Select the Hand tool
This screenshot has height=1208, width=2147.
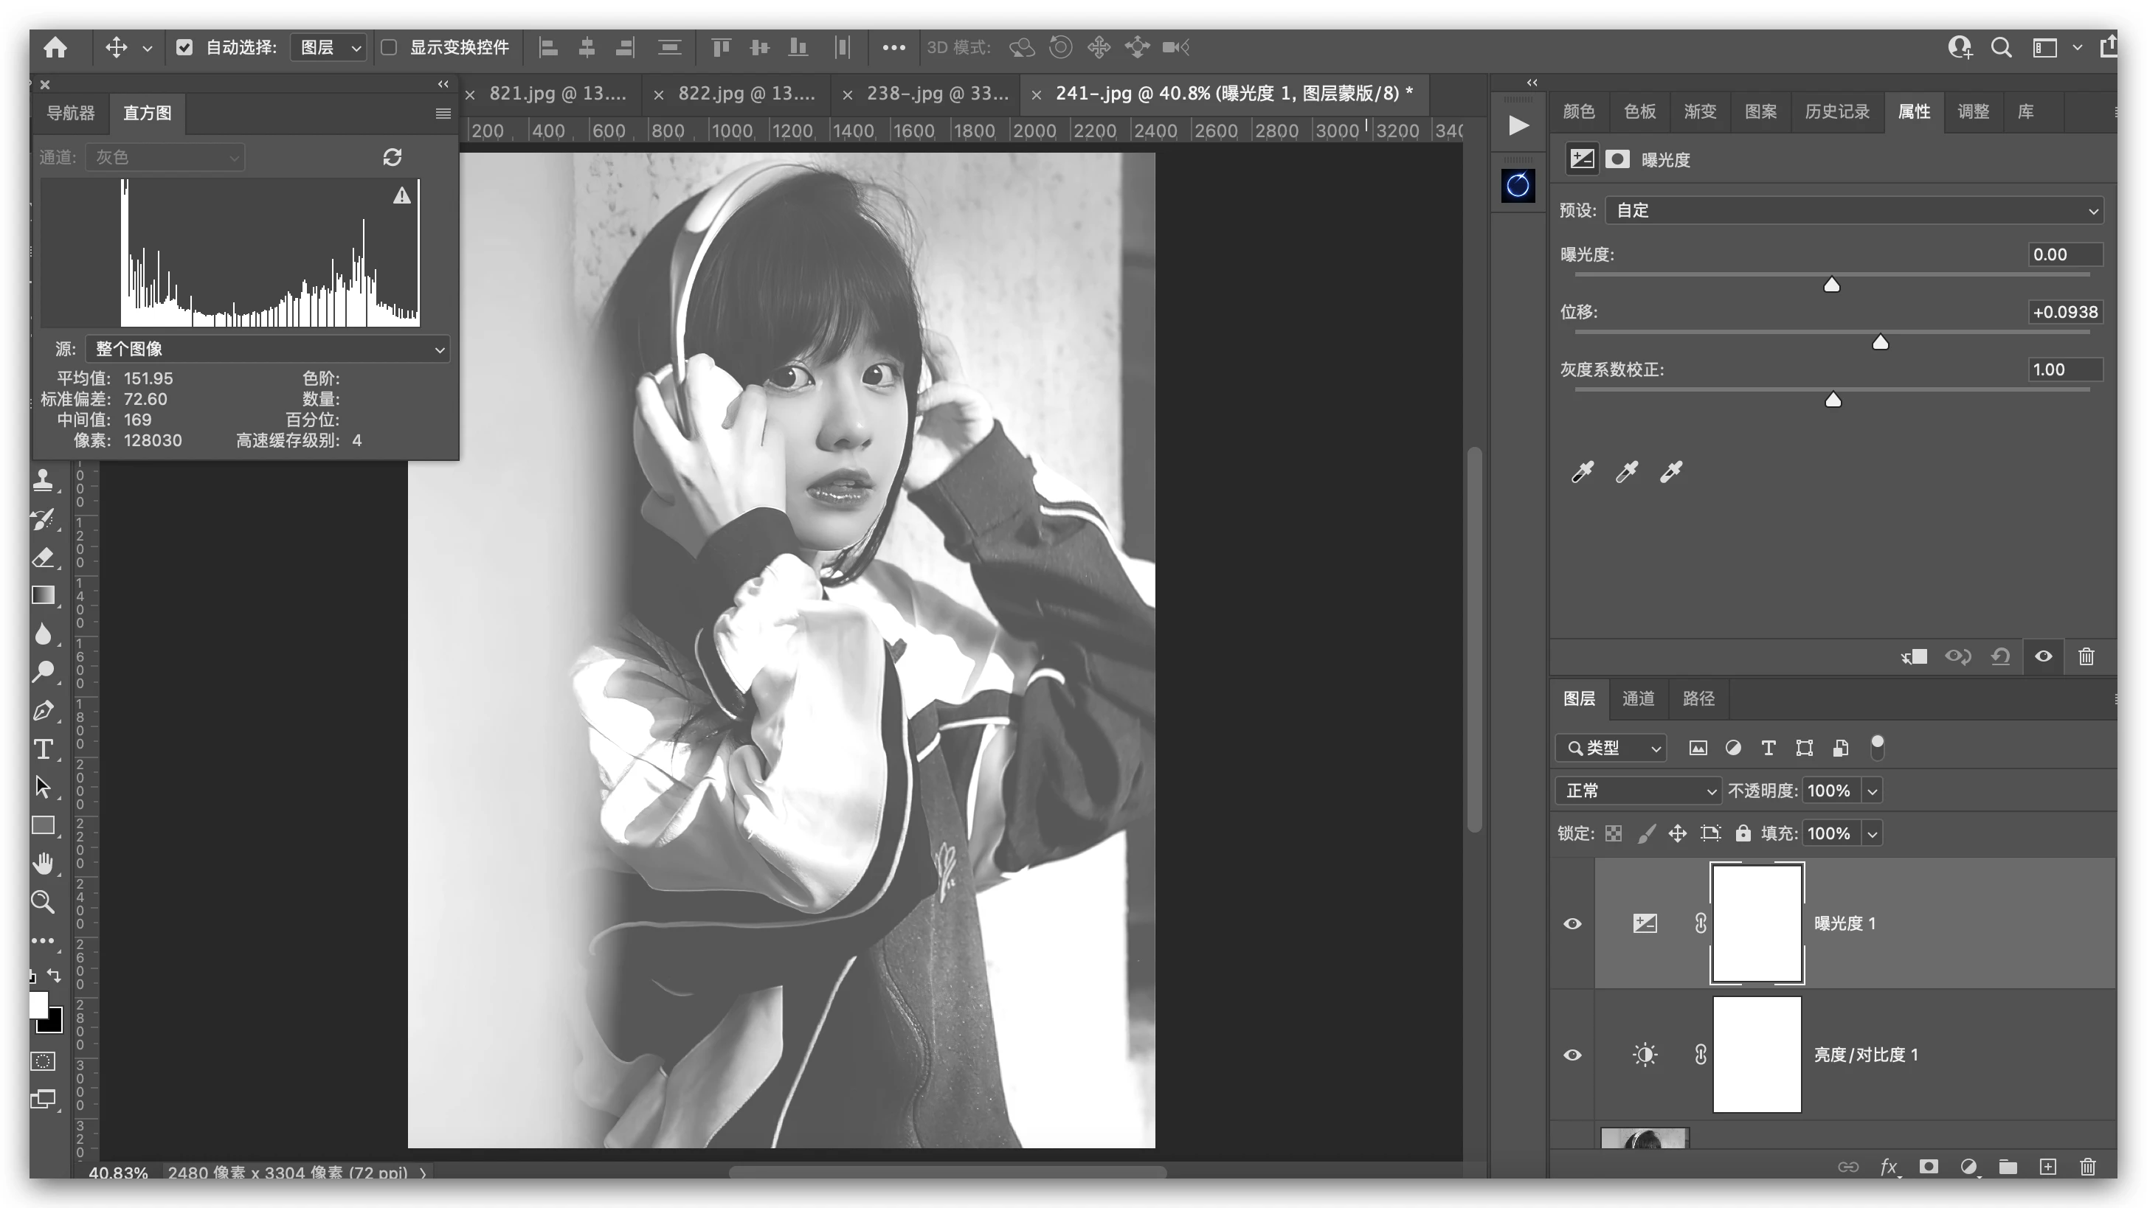[44, 864]
